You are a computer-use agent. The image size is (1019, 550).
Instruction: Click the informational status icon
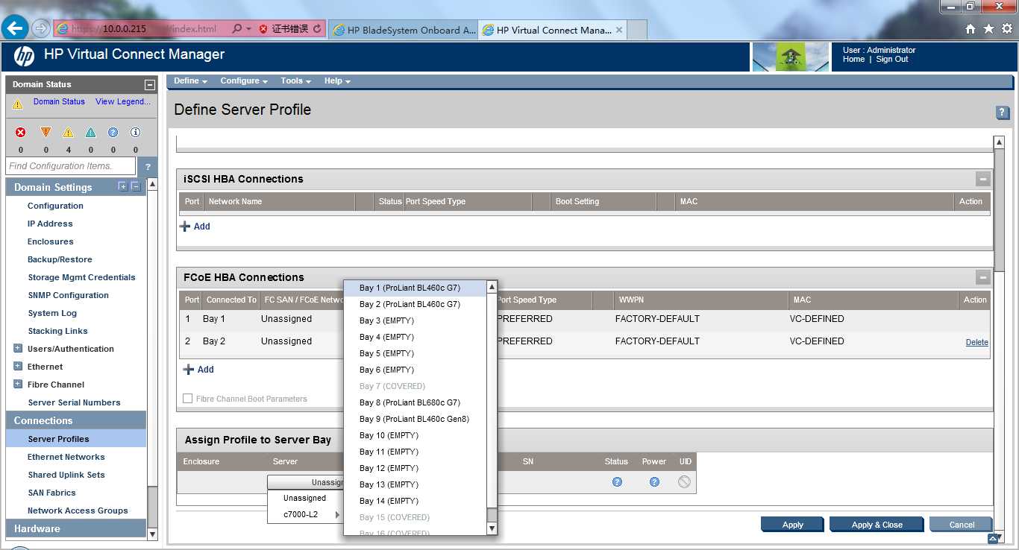tap(135, 132)
